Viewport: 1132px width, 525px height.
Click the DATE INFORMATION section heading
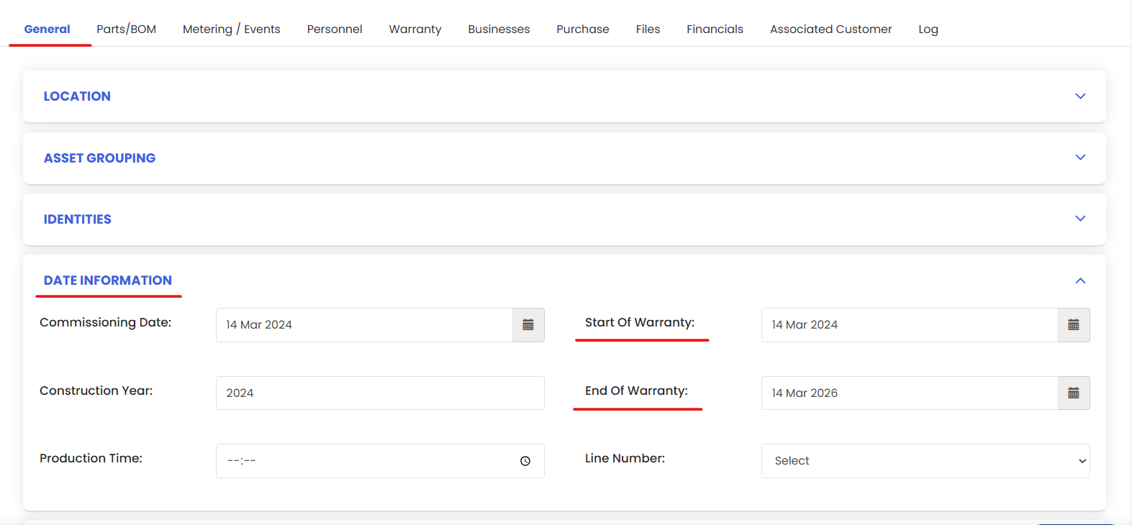108,280
